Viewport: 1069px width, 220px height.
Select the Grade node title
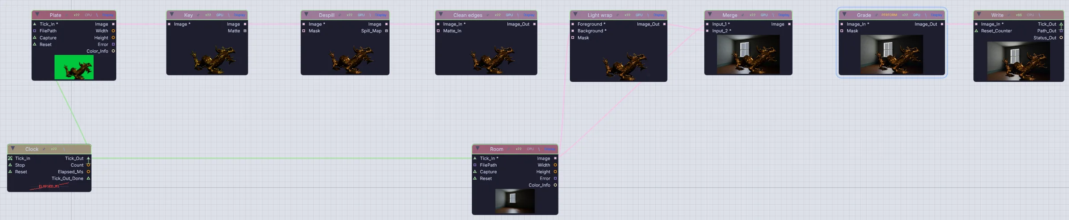click(x=864, y=15)
